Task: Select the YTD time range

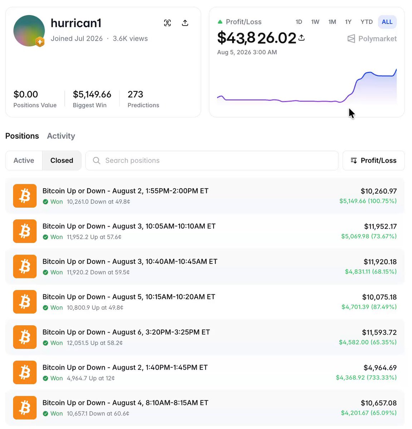Action: click(367, 22)
